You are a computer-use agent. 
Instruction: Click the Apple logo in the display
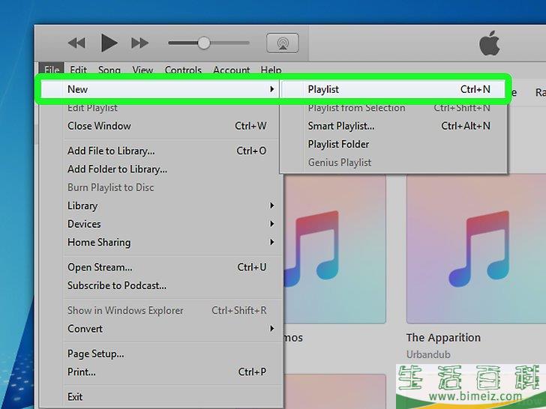[x=489, y=43]
